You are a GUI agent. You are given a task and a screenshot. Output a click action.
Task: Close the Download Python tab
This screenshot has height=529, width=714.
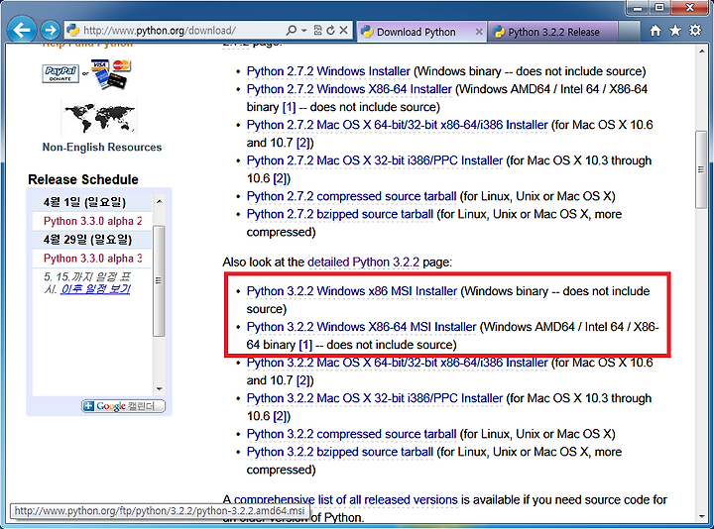pos(479,32)
